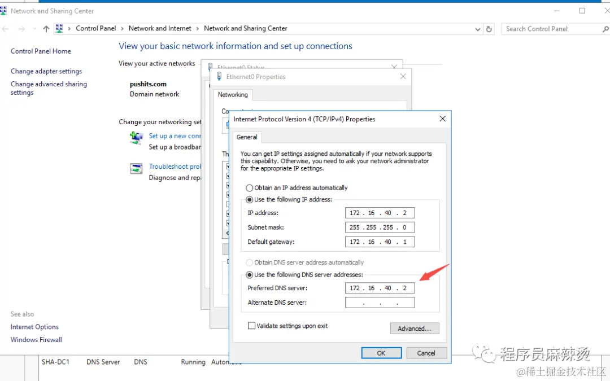610x381 pixels.
Task: Select Obtain an IP address automatically
Action: (297, 188)
